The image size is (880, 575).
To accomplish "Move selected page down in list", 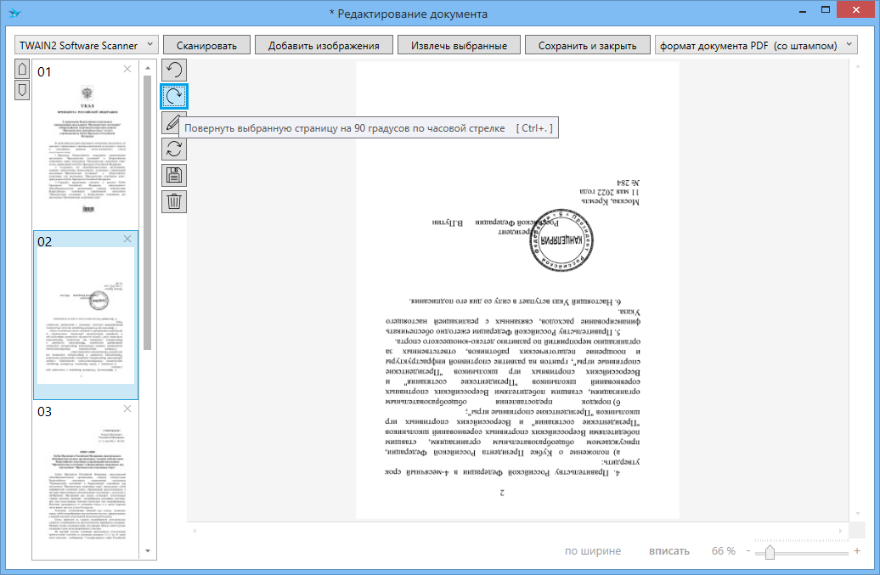I will point(22,88).
